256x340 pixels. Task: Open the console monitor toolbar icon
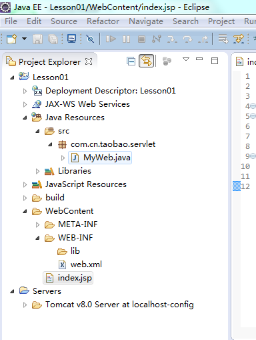coord(72,39)
